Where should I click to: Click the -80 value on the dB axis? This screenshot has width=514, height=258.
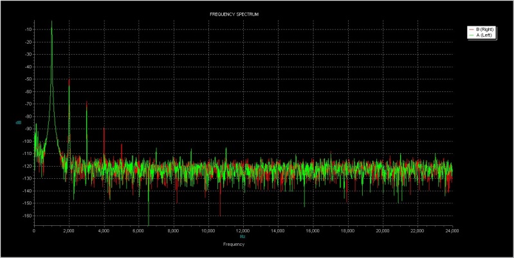pos(28,116)
